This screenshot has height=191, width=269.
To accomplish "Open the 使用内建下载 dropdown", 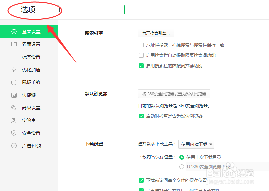I will pos(196,144).
